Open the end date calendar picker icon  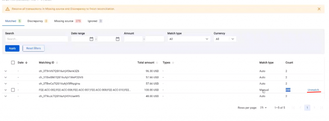118,39
